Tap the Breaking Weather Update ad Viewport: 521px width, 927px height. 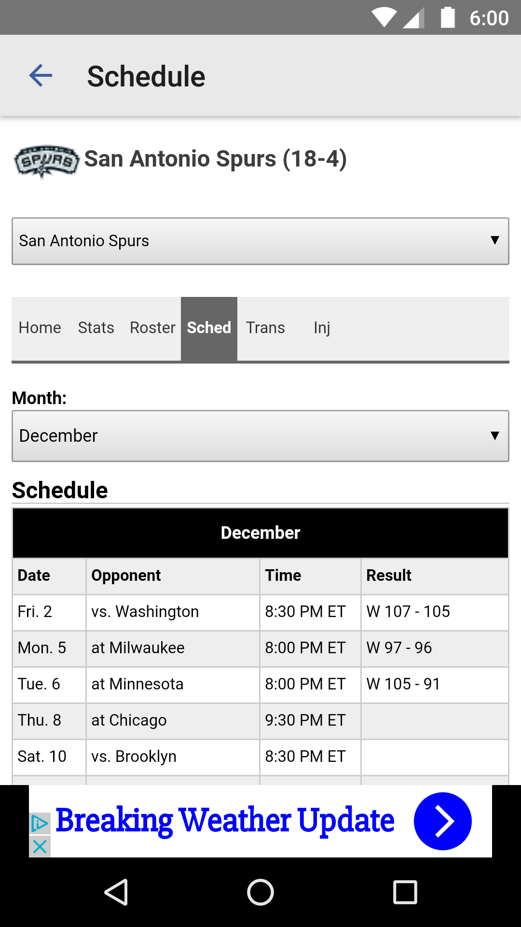point(225,821)
